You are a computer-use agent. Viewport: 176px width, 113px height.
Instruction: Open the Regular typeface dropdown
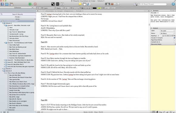60,8
